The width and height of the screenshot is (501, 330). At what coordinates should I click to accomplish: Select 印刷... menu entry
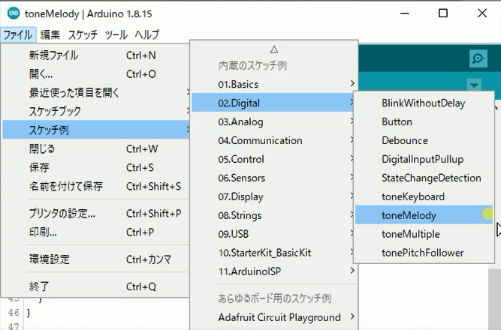click(96, 232)
